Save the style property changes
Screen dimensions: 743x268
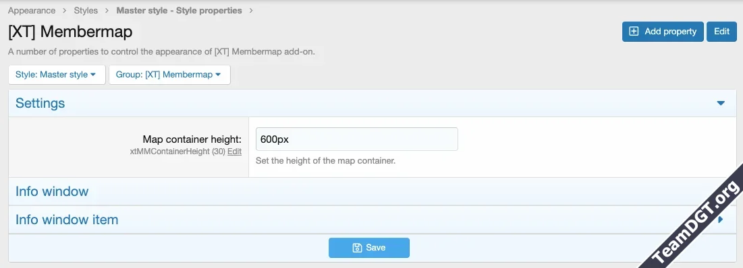tap(369, 248)
